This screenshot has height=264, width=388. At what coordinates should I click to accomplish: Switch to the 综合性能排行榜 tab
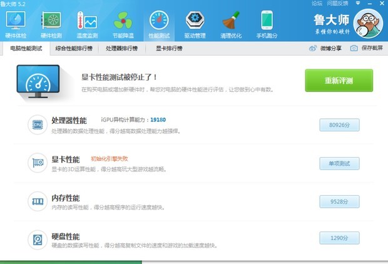[x=74, y=49]
